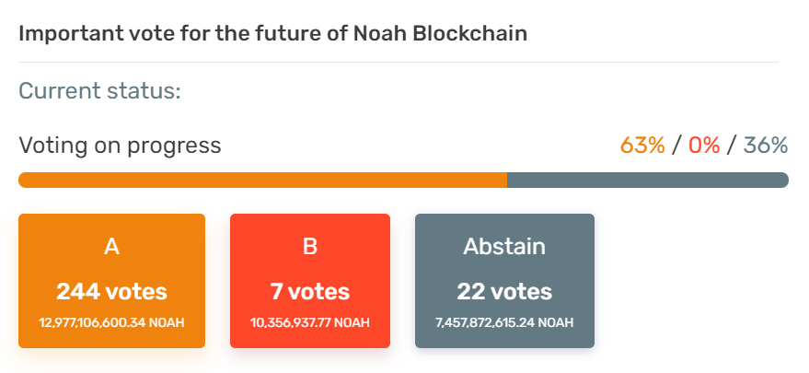The image size is (809, 373).
Task: Click the orange 63% percentage
Action: pos(642,146)
